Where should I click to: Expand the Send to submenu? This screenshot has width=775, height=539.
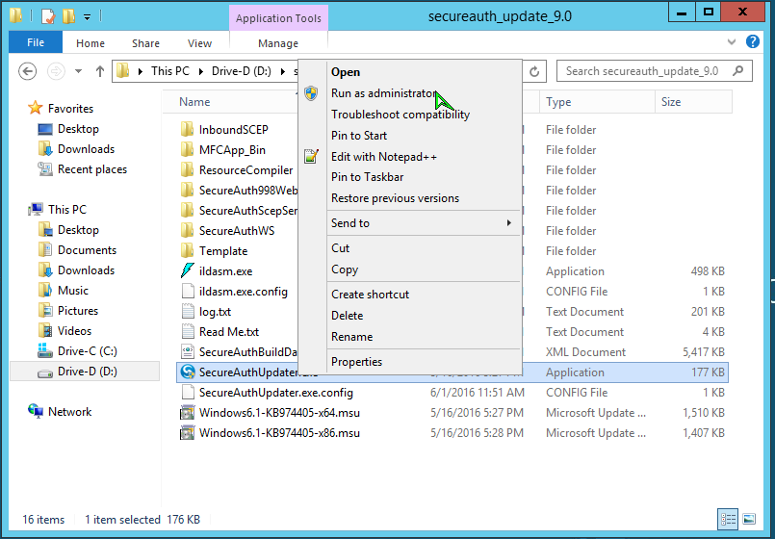(410, 223)
